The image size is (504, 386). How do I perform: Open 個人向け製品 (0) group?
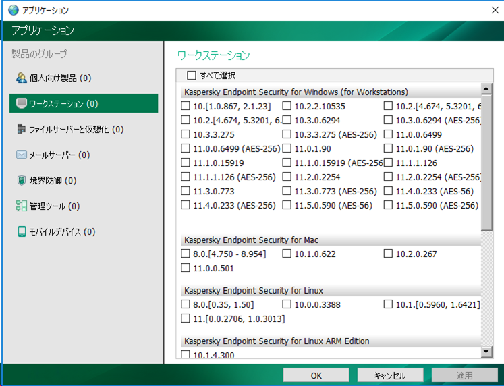84,78
